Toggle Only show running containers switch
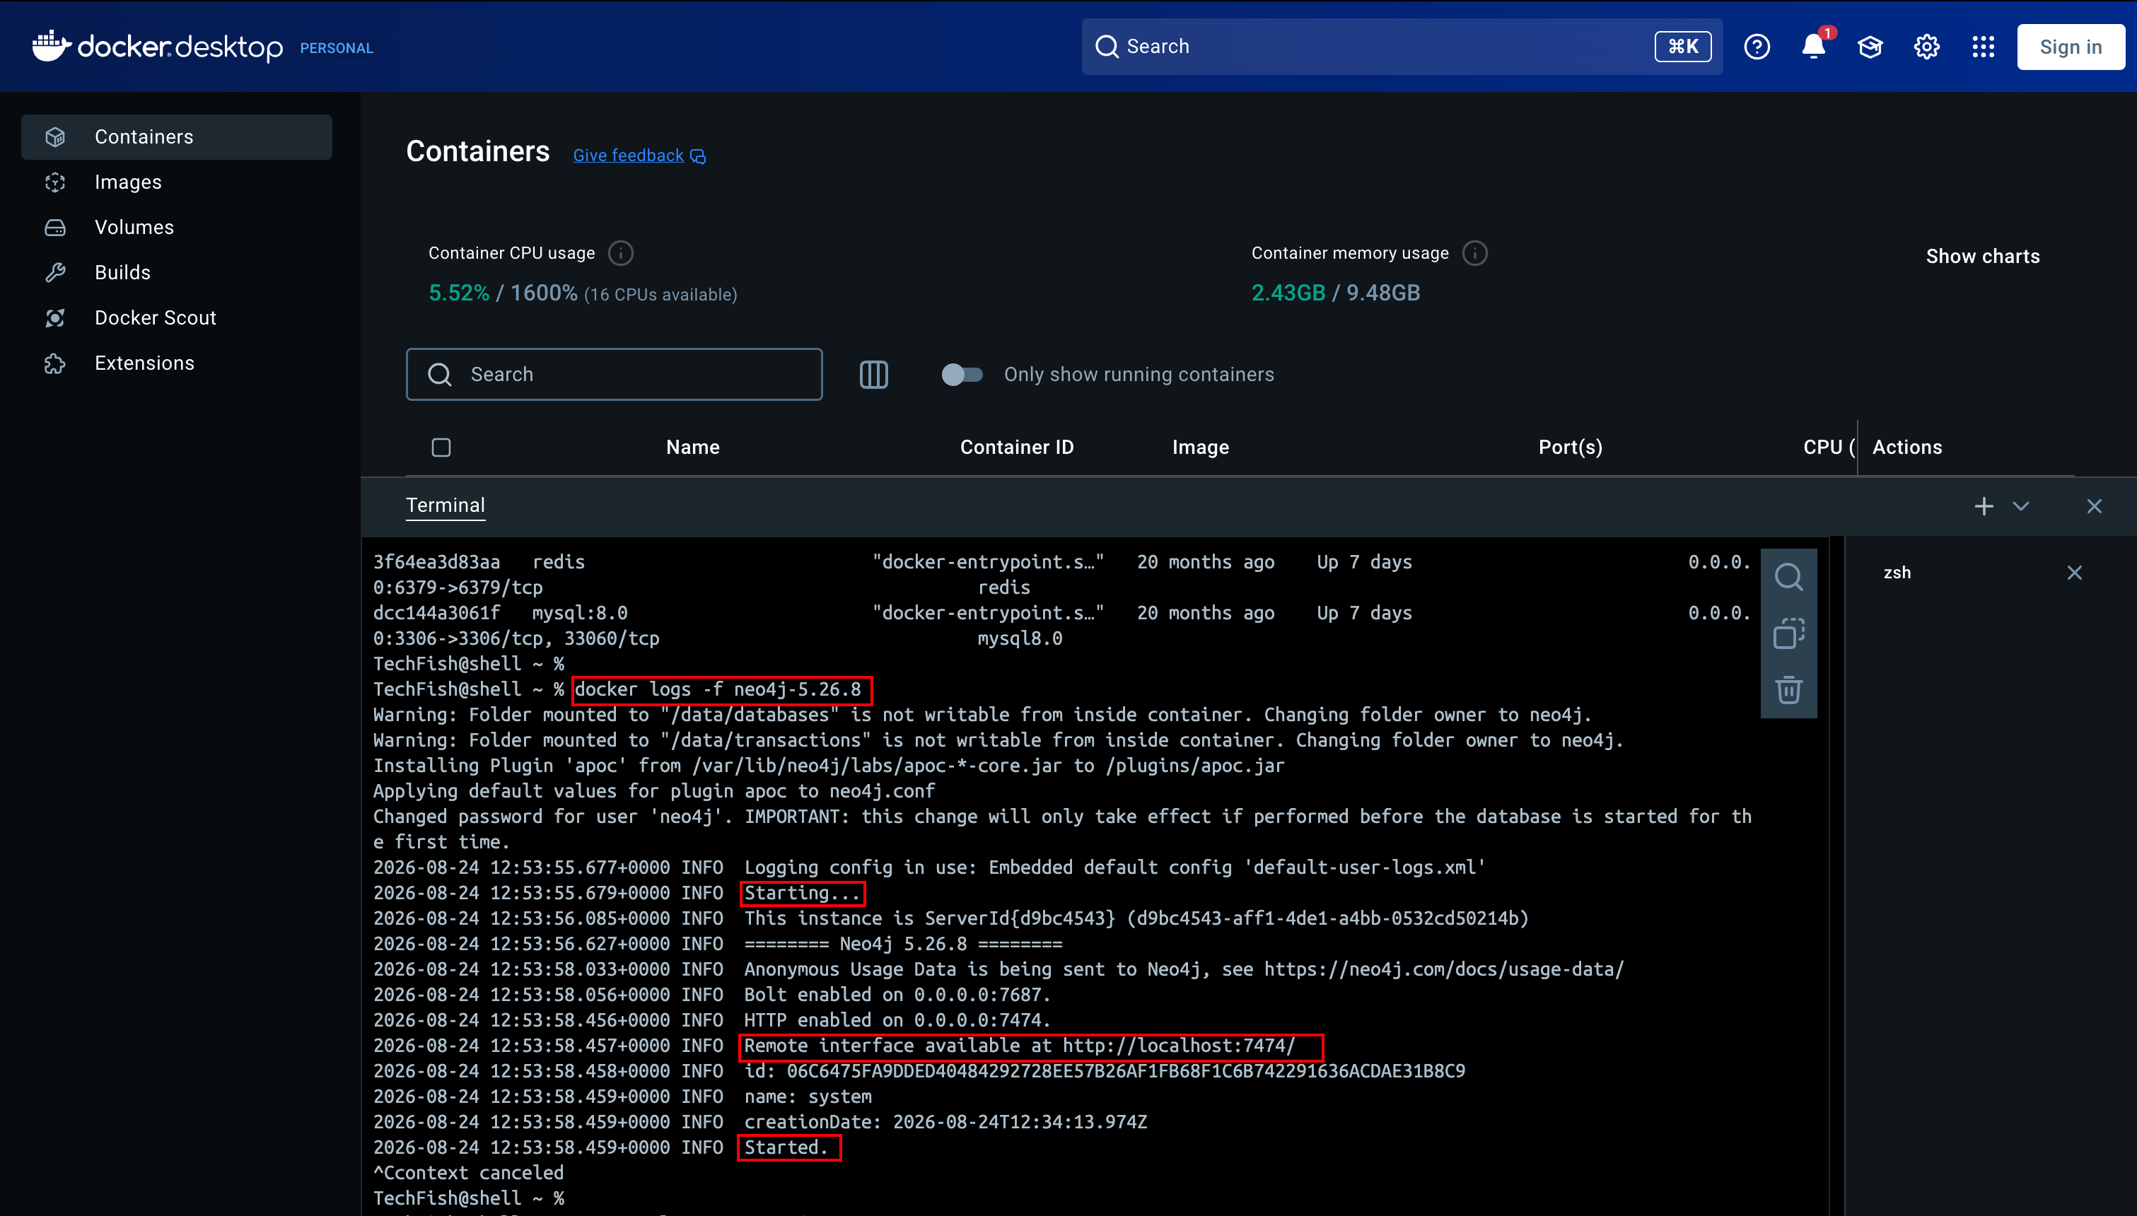Image resolution: width=2137 pixels, height=1216 pixels. coord(962,374)
